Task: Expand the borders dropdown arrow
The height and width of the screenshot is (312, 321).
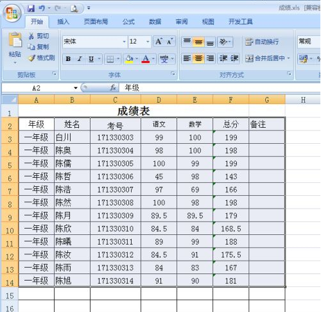Action: point(118,59)
